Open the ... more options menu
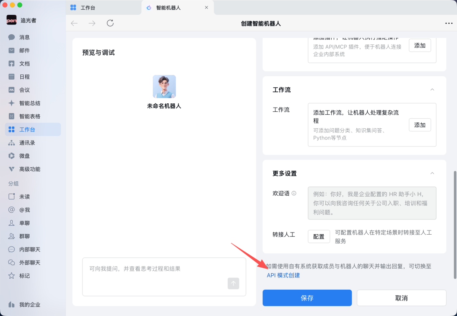457x316 pixels. click(450, 23)
